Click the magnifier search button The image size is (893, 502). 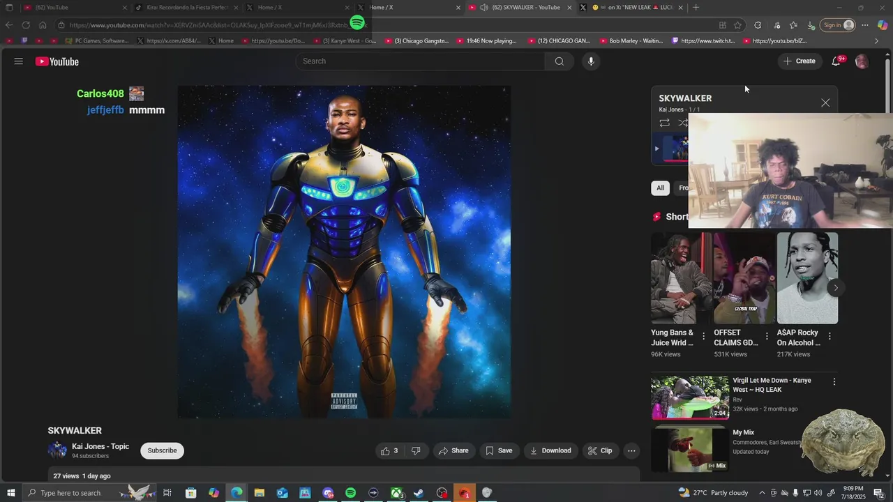[x=559, y=61]
